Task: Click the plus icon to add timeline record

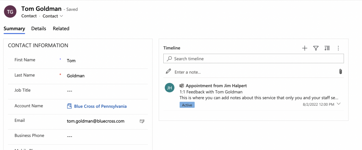Action: pyautogui.click(x=305, y=48)
